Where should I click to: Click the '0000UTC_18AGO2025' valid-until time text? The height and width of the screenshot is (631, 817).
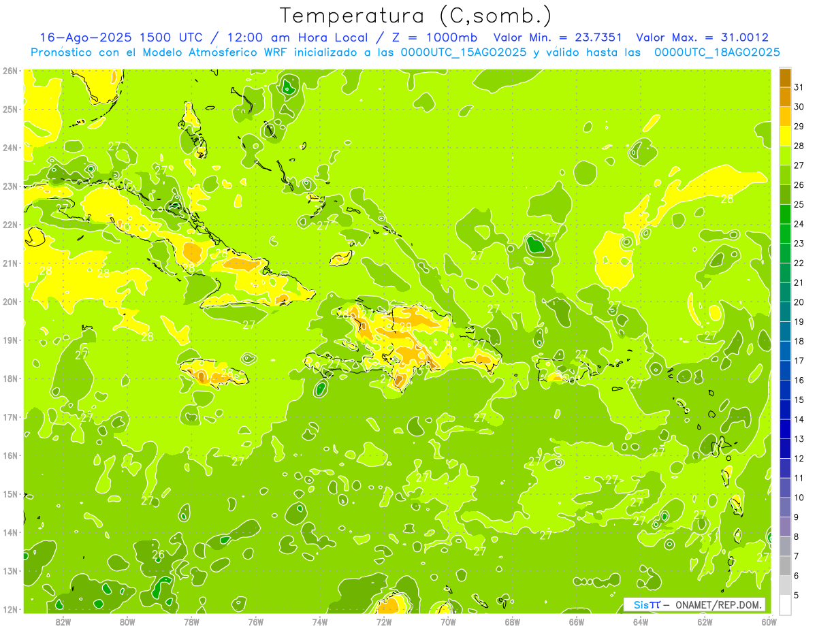tap(717, 52)
